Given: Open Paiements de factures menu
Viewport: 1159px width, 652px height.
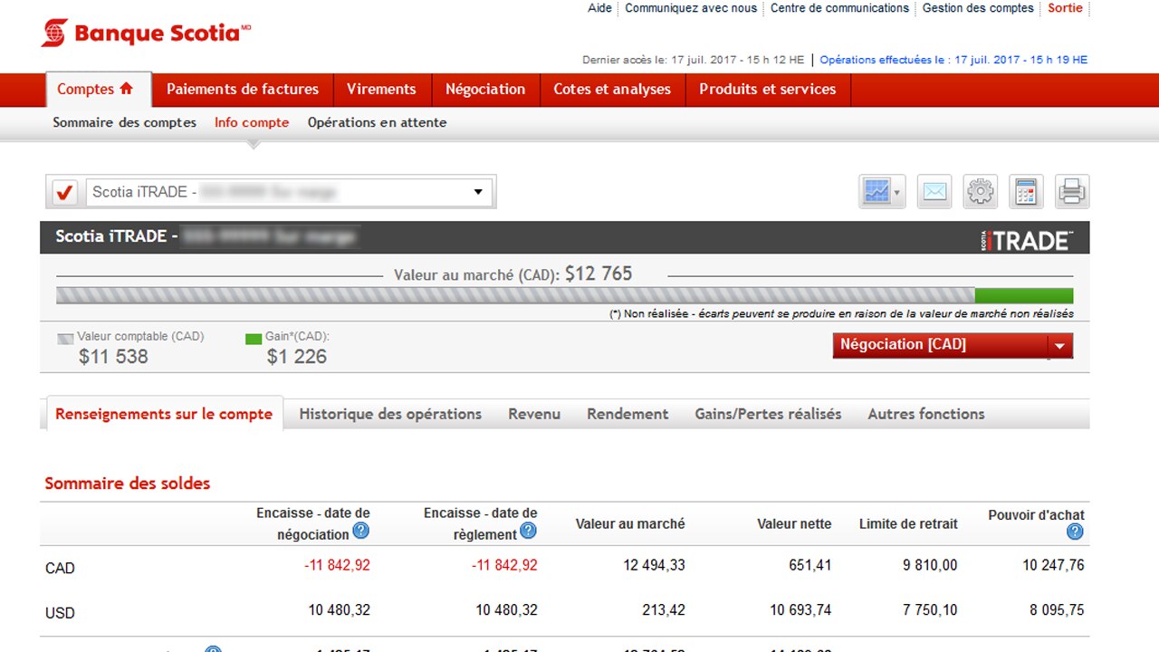Looking at the screenshot, I should point(243,89).
